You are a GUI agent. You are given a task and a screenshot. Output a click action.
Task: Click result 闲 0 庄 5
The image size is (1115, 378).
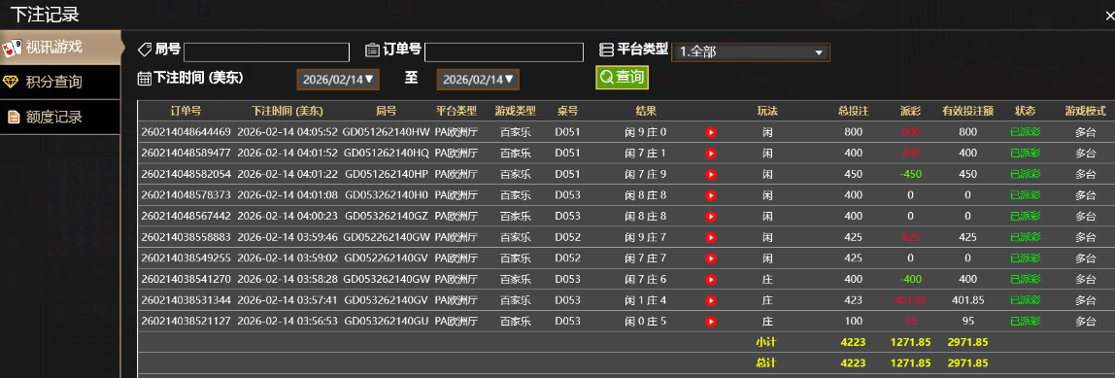tap(646, 321)
